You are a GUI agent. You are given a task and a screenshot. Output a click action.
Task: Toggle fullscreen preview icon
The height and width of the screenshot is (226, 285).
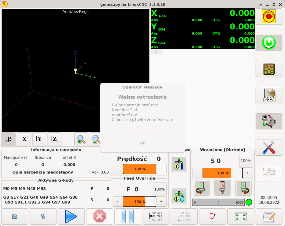(241, 216)
